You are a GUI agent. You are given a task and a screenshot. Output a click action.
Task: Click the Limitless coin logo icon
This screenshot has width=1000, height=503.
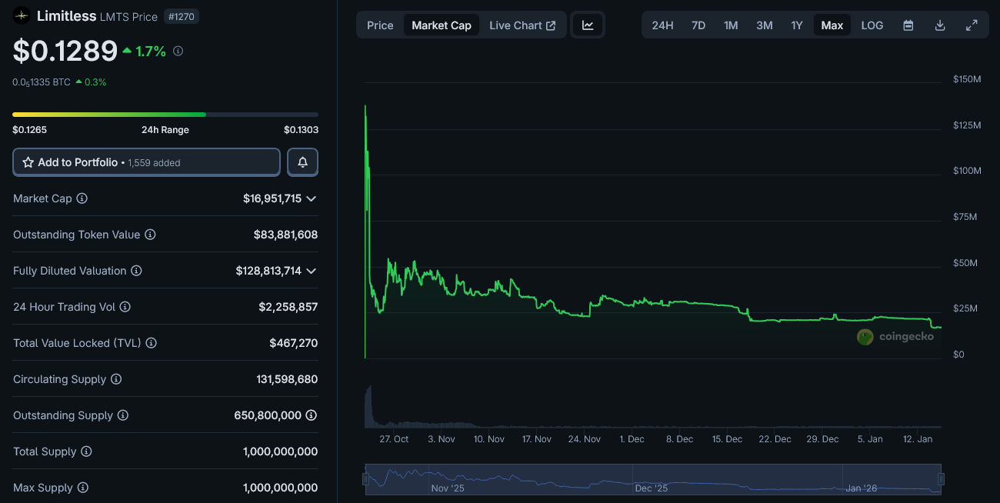point(22,15)
